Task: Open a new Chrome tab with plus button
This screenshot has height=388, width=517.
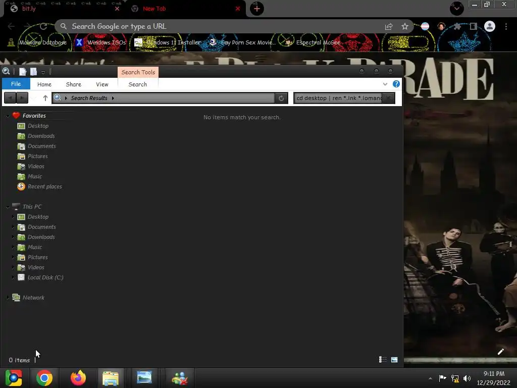Action: pyautogui.click(x=257, y=9)
